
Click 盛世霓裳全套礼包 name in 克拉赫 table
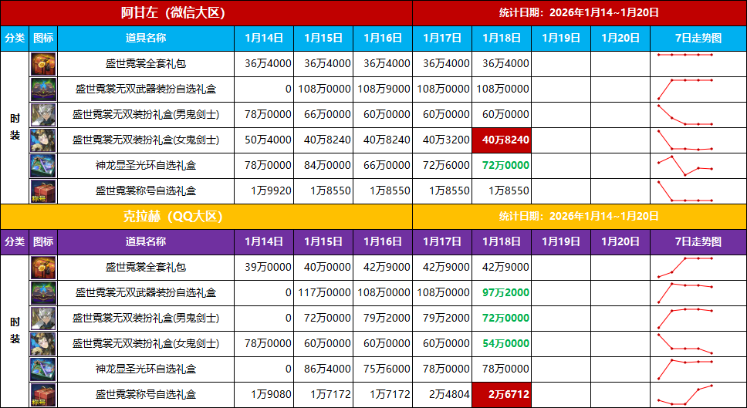(146, 268)
